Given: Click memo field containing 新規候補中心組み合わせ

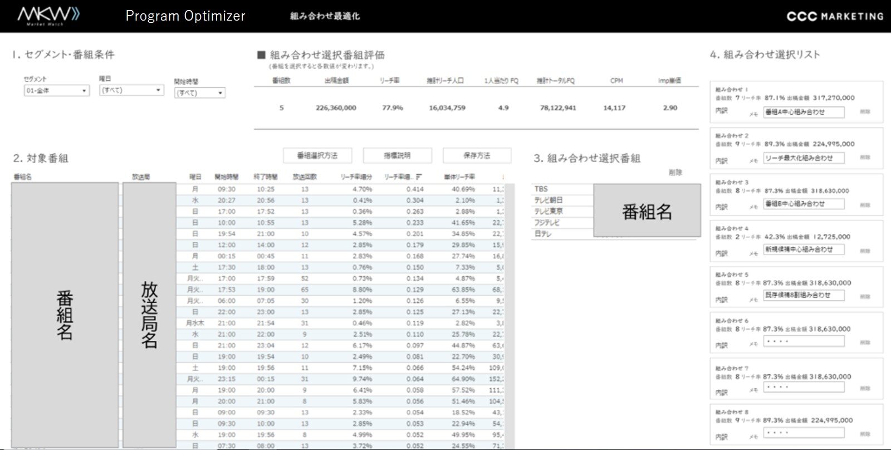Looking at the screenshot, I should [803, 250].
